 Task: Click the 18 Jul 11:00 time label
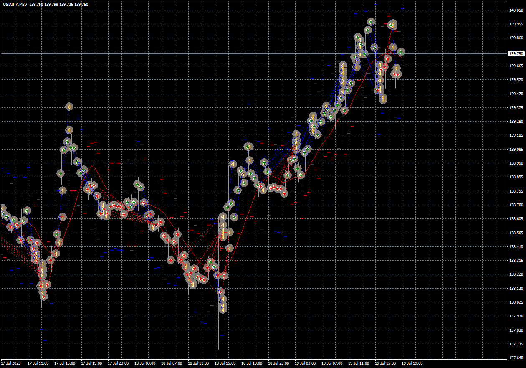(198, 363)
